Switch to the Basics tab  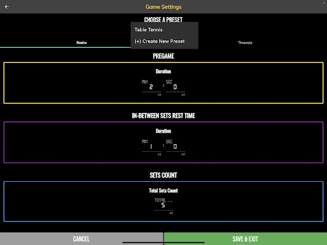(x=82, y=43)
